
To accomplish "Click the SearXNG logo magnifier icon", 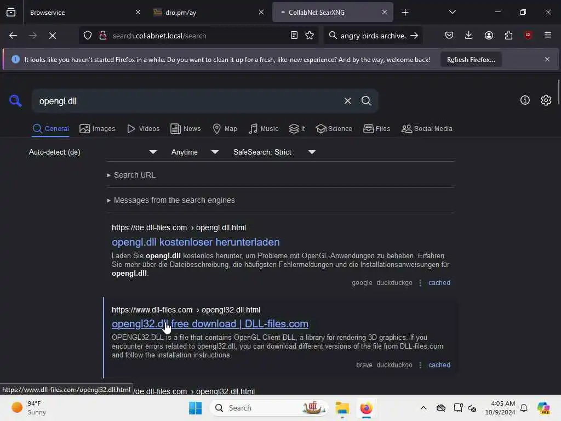I will click(x=15, y=101).
